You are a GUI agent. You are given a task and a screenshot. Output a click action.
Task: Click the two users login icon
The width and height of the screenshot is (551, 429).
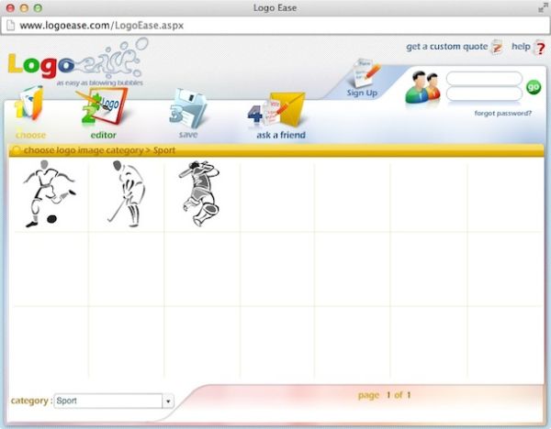(x=422, y=87)
